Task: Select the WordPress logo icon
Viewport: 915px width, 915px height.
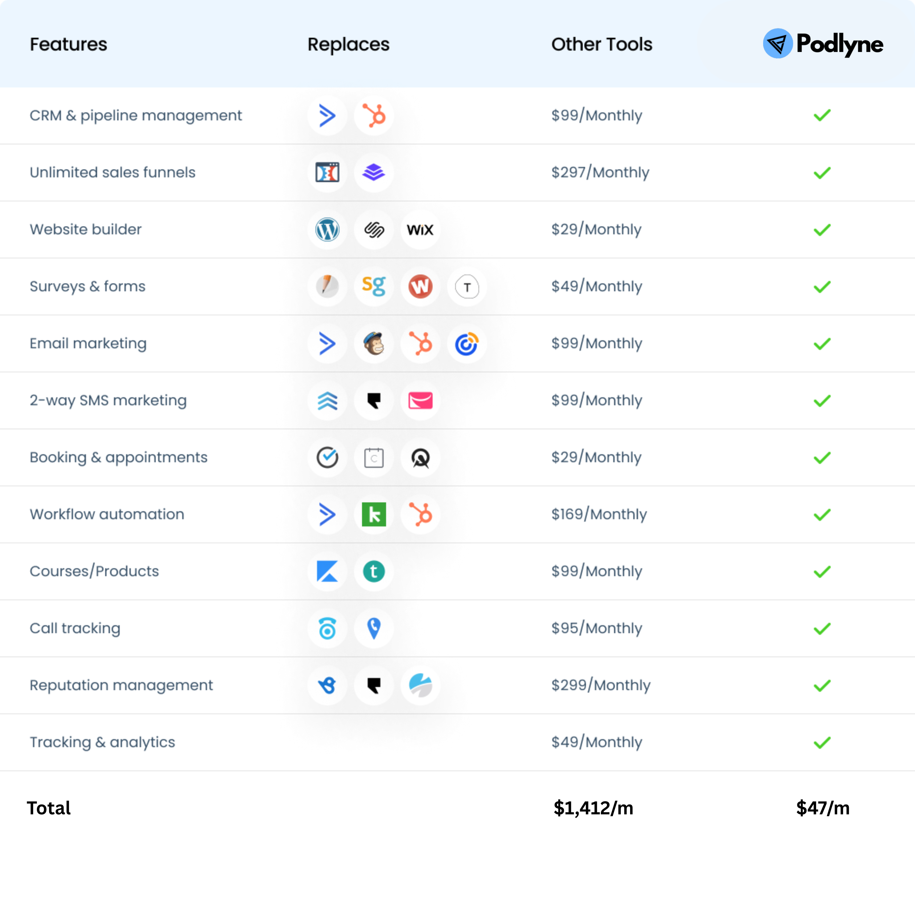Action: point(327,230)
